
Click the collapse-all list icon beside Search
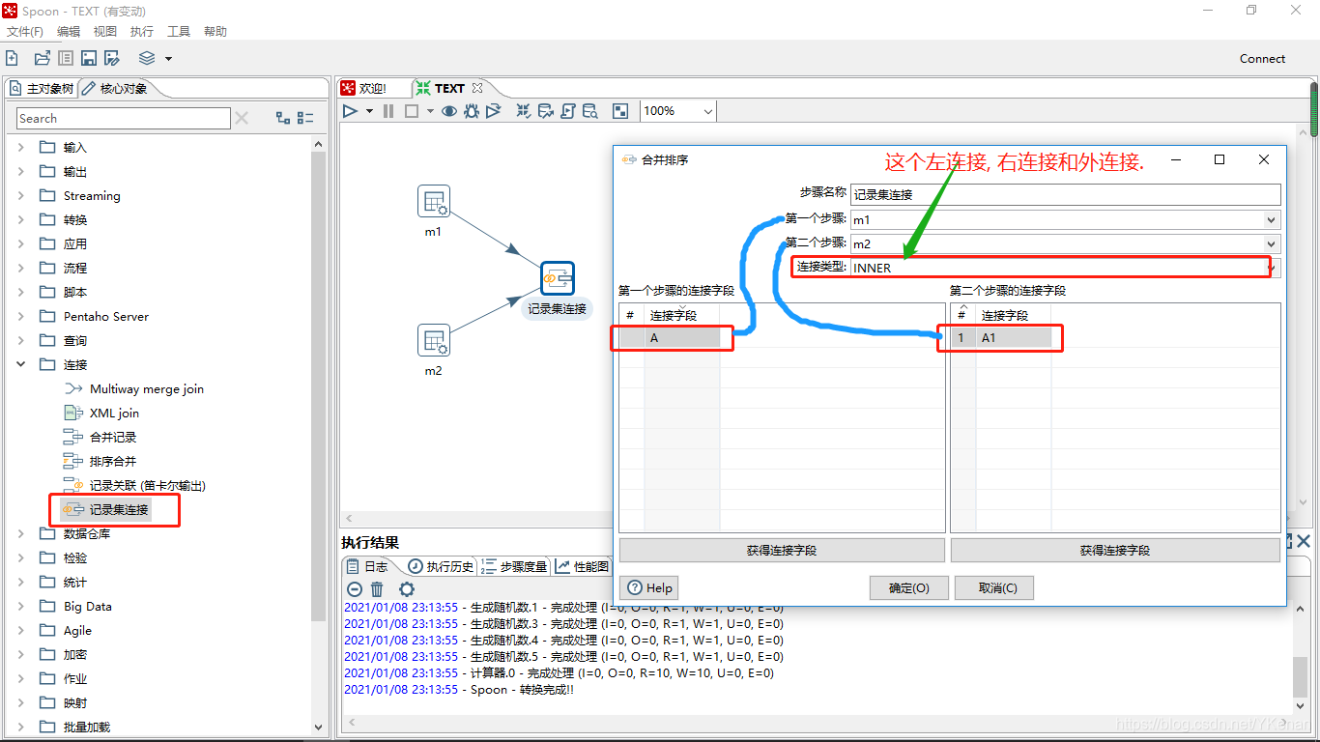(x=305, y=118)
